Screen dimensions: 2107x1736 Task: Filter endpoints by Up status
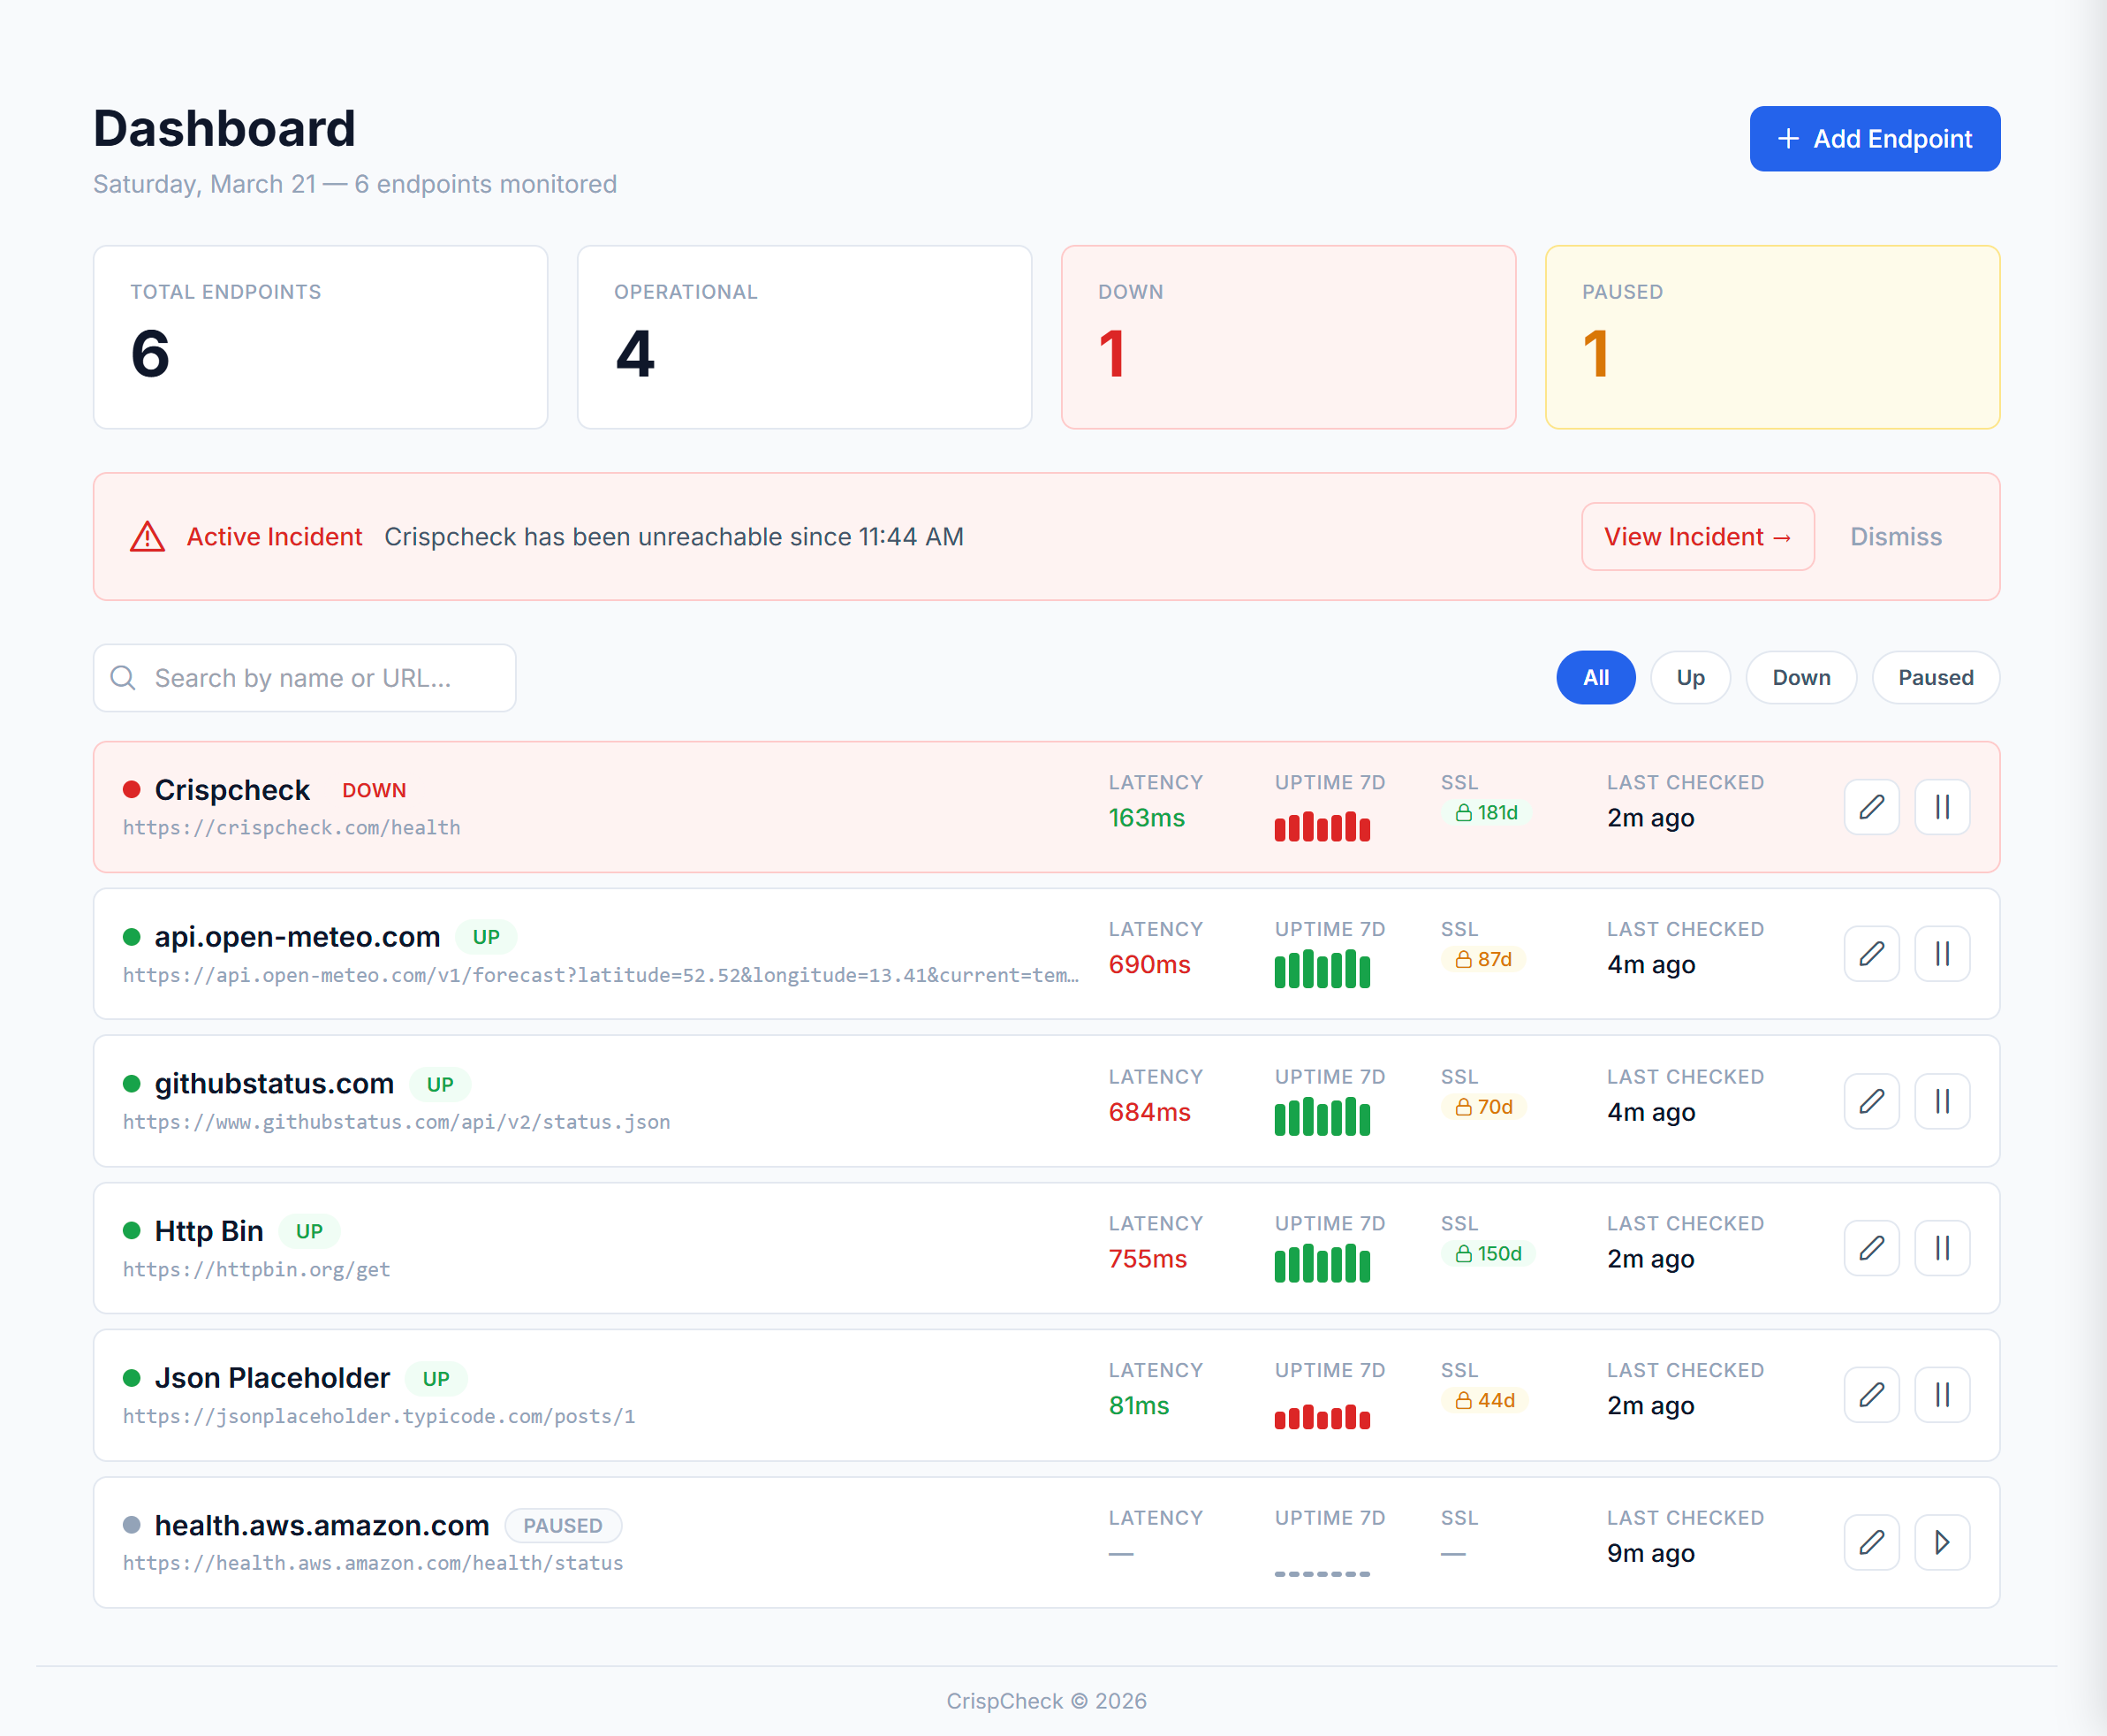1690,678
